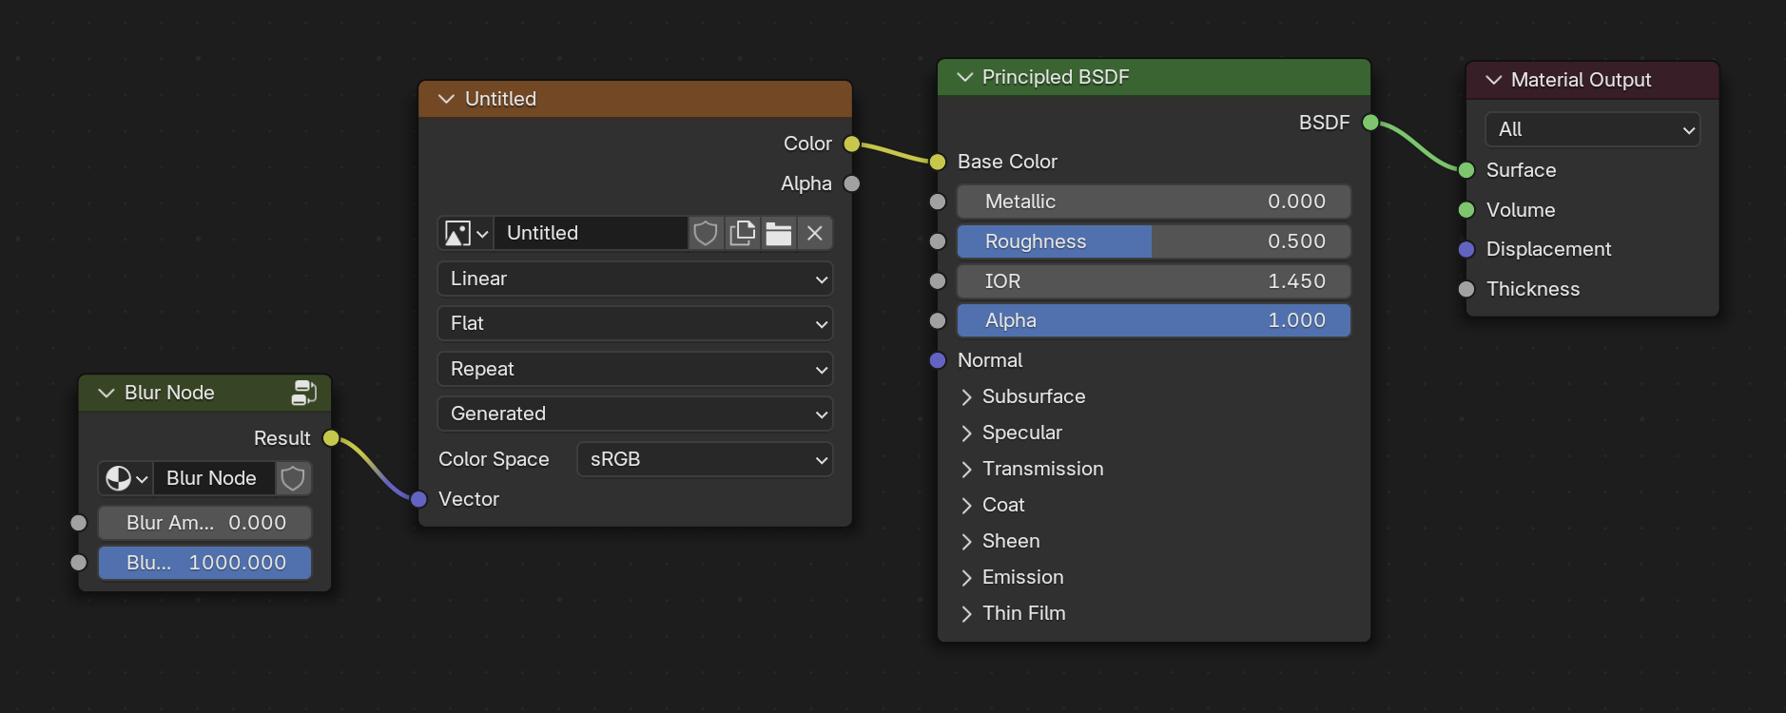Expand the Sheen panel
This screenshot has width=1786, height=713.
(966, 541)
